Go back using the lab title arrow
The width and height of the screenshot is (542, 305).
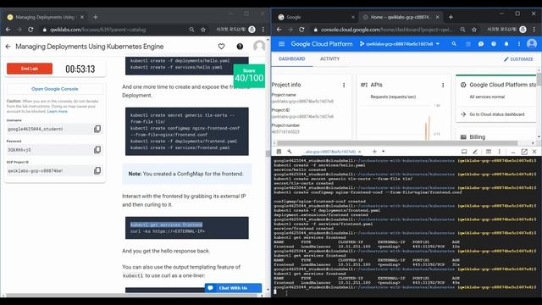tap(8, 47)
